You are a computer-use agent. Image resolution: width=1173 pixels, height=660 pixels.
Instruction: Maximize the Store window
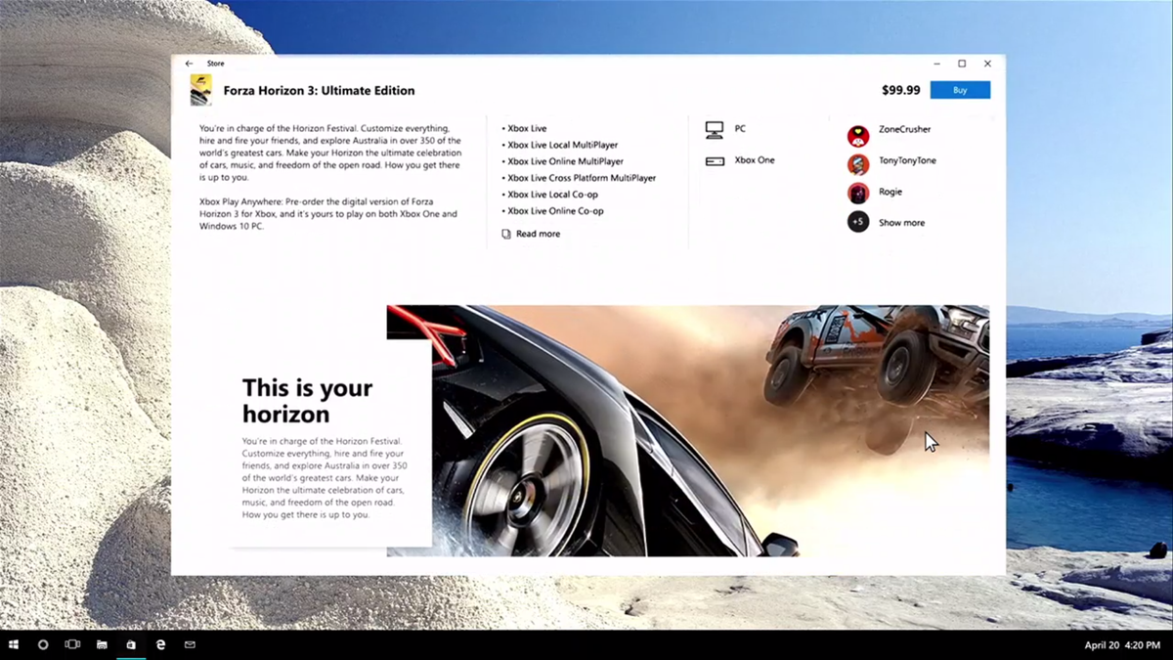(962, 64)
